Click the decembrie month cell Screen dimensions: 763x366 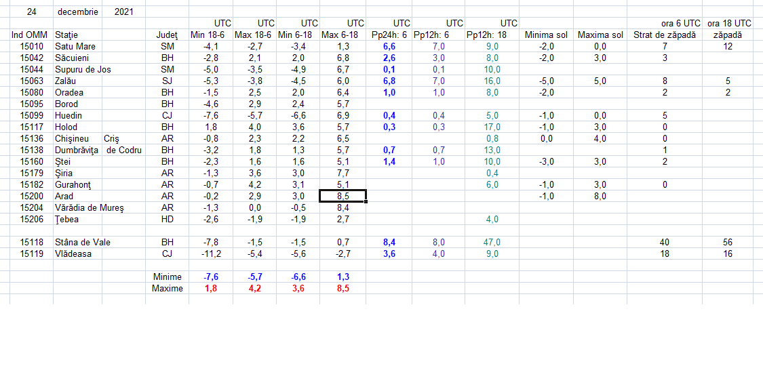point(78,12)
